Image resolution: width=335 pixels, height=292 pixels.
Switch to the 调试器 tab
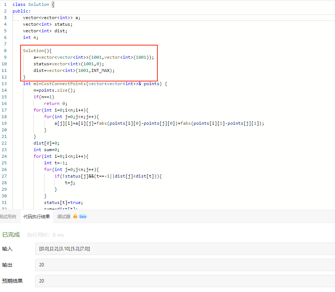[64, 216]
